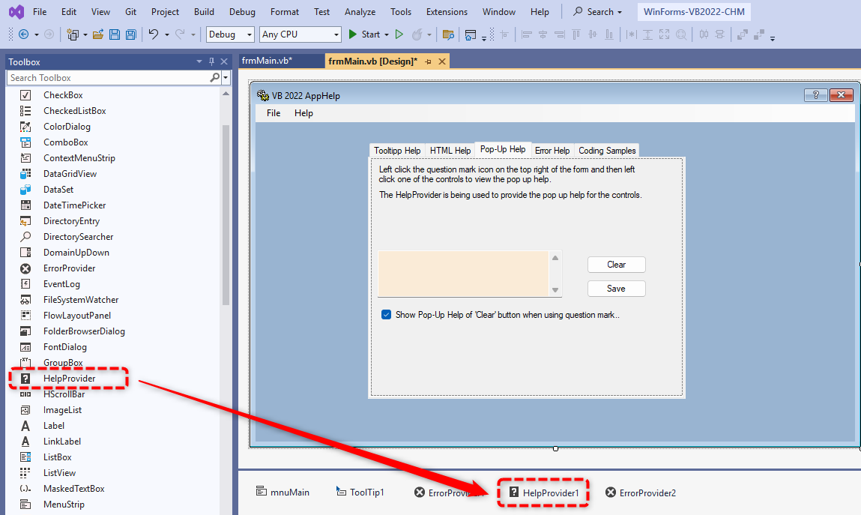
Task: Switch to the Error Help tab
Action: (x=552, y=150)
